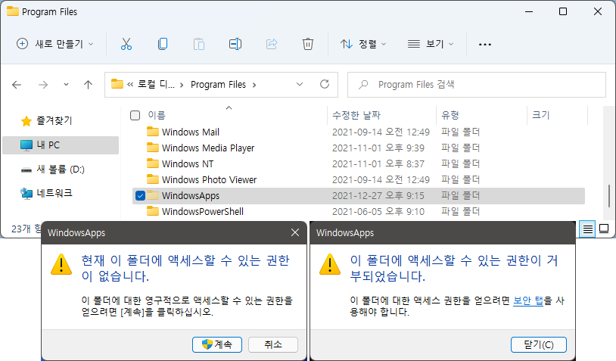The width and height of the screenshot is (616, 361).
Task: Open the 보기 view dropdown
Action: coord(431,44)
